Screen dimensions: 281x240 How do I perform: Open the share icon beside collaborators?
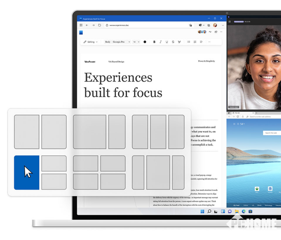[x=216, y=32]
